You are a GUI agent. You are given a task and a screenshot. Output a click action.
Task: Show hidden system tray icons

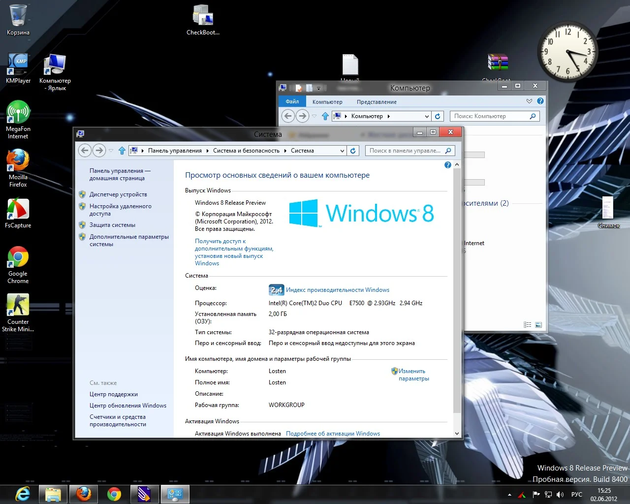coord(509,494)
